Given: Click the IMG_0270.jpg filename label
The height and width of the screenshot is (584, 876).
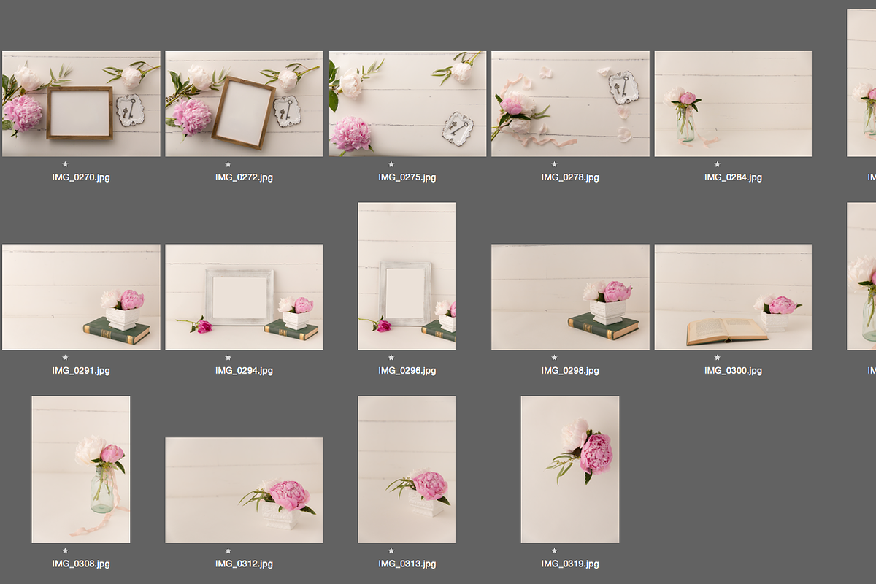Looking at the screenshot, I should tap(81, 177).
